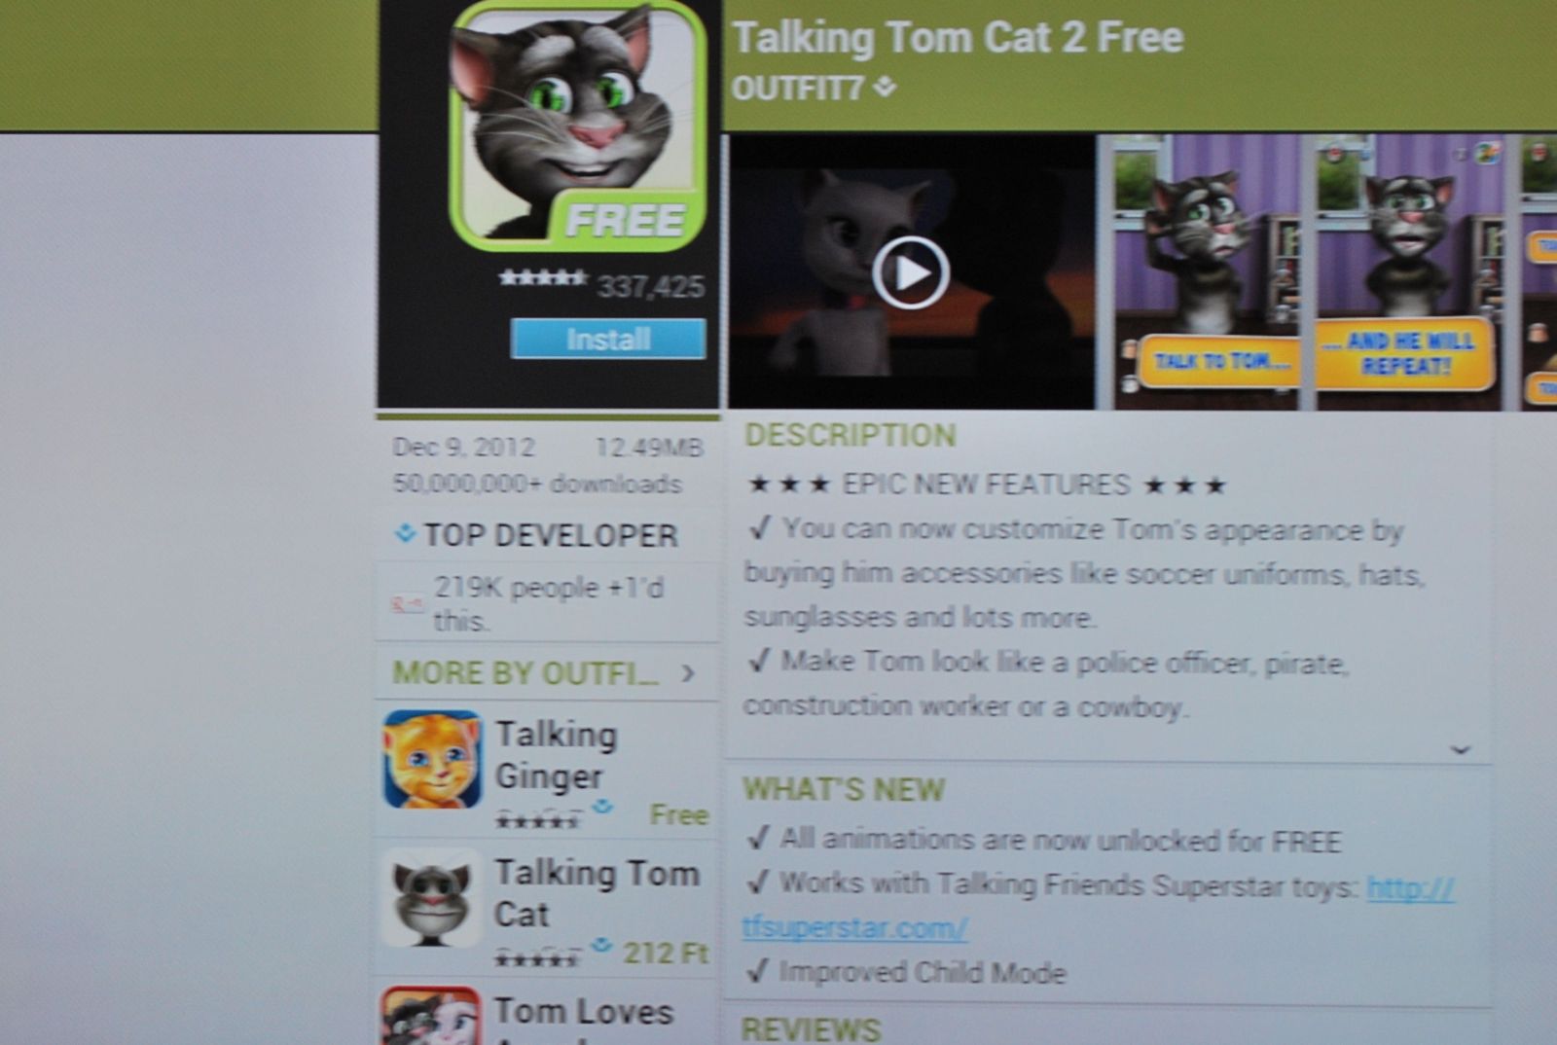Screen dimensions: 1557x1045
Task: Open the REVIEWS section heading
Action: pos(811,1028)
